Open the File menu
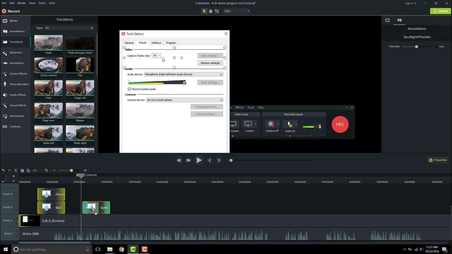 pos(4,3)
